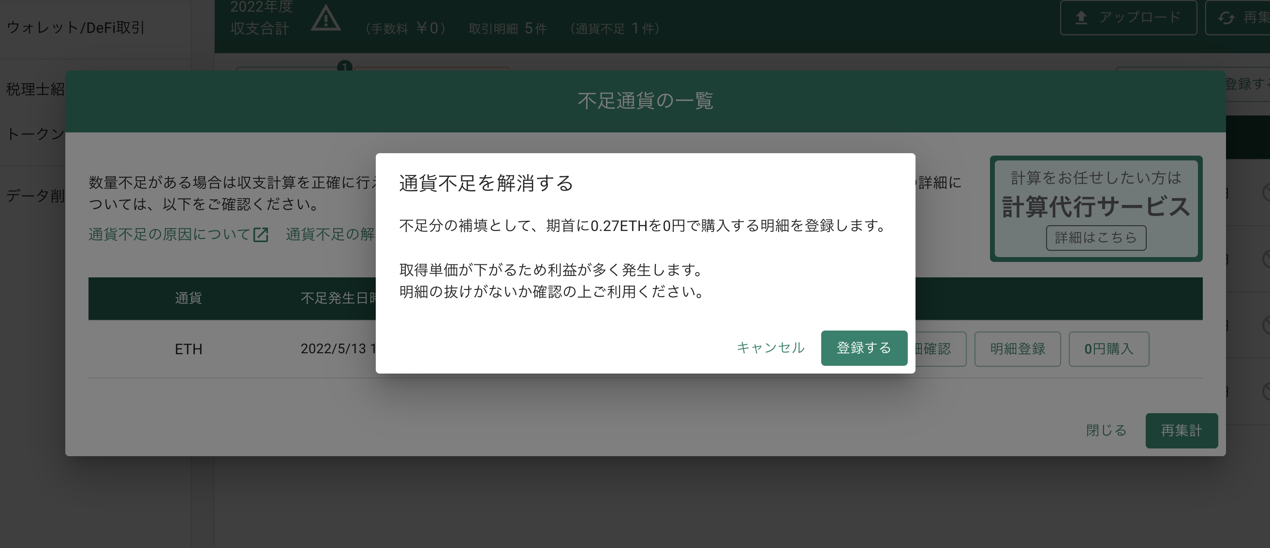Click the 2022/5/13 date cell
The image size is (1270, 548).
[338, 349]
